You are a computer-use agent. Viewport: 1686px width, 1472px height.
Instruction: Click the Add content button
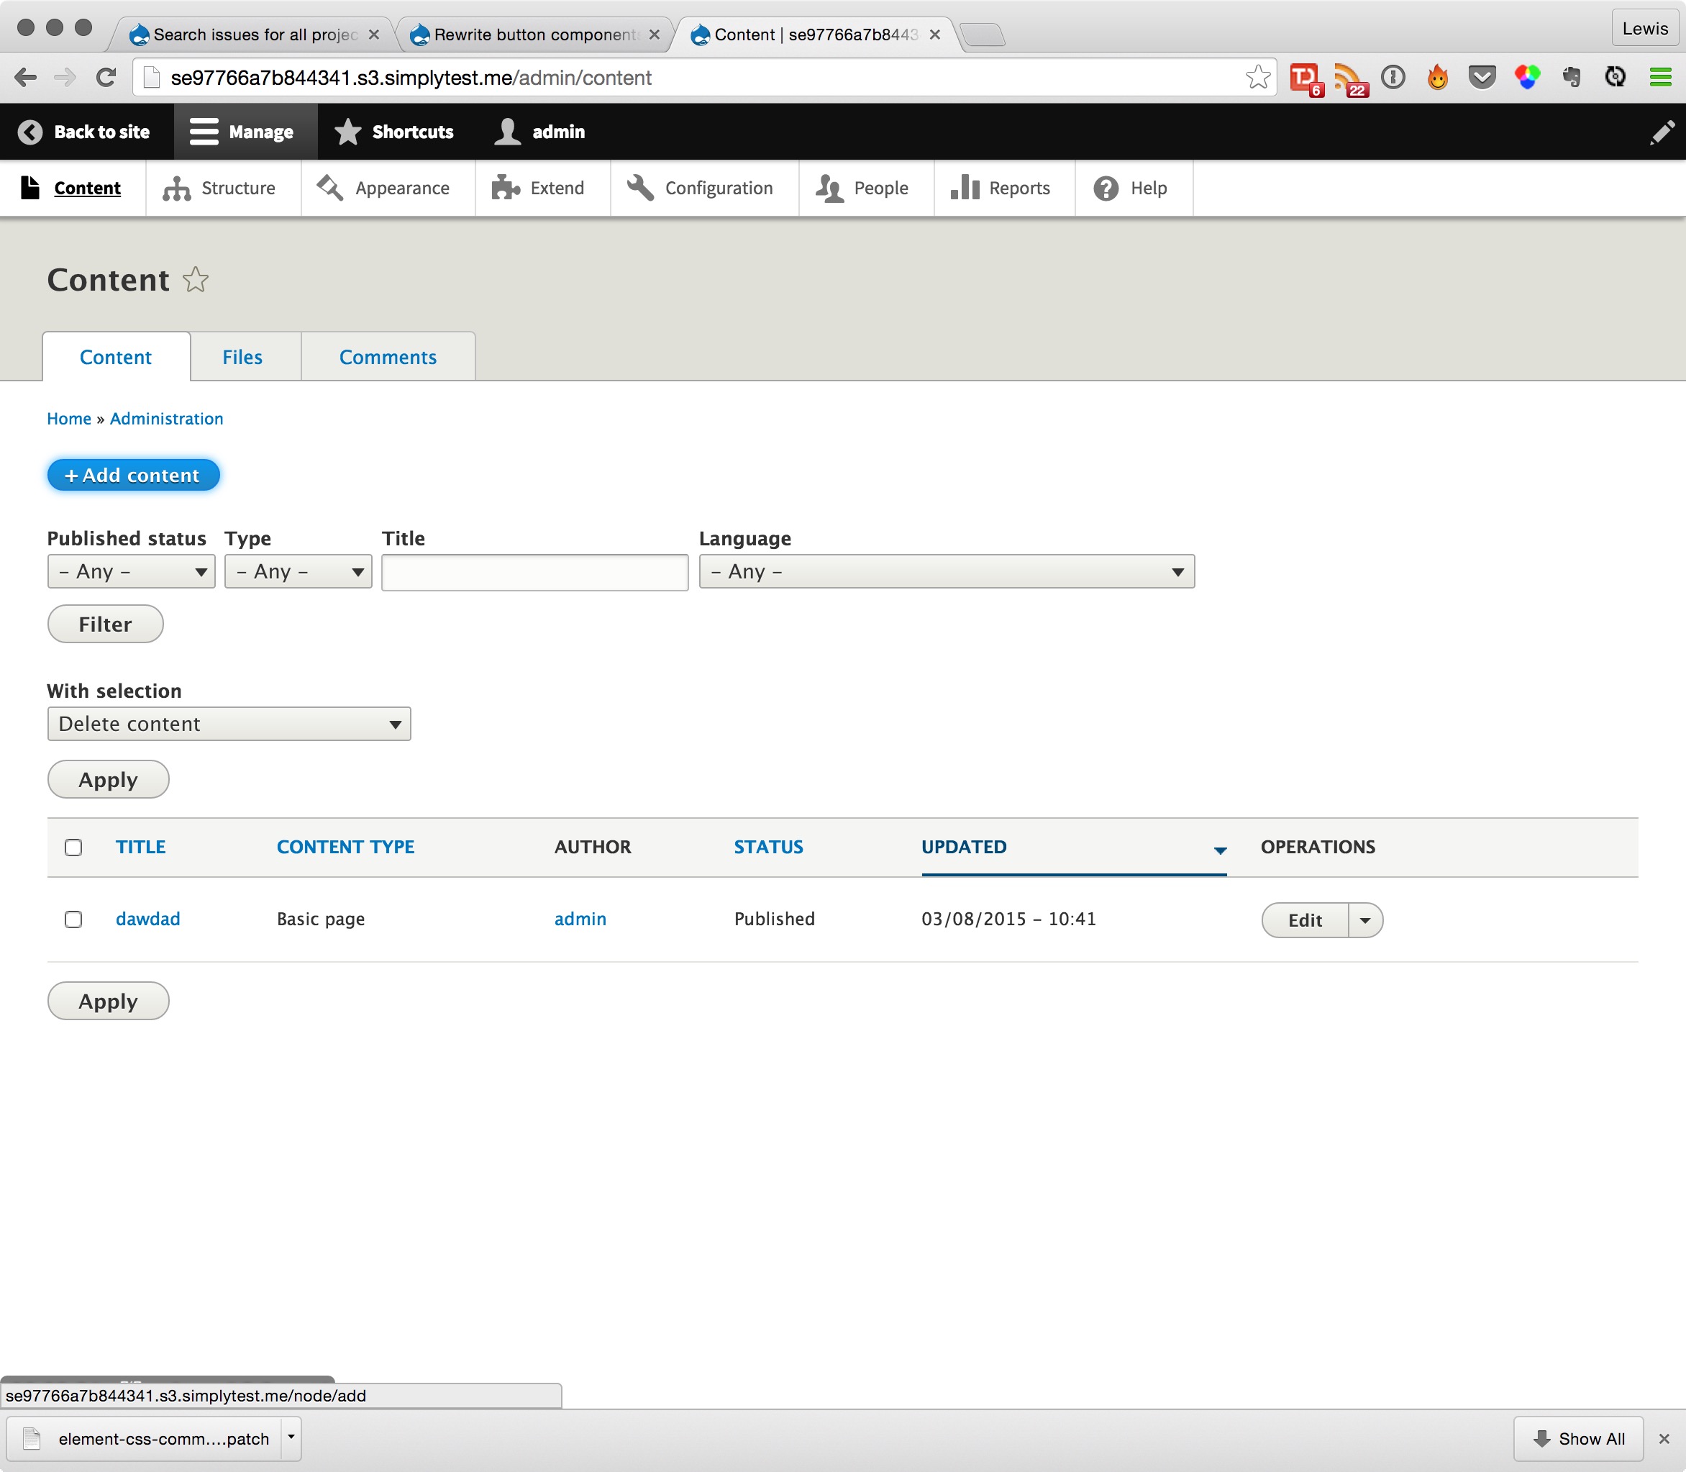pos(133,476)
